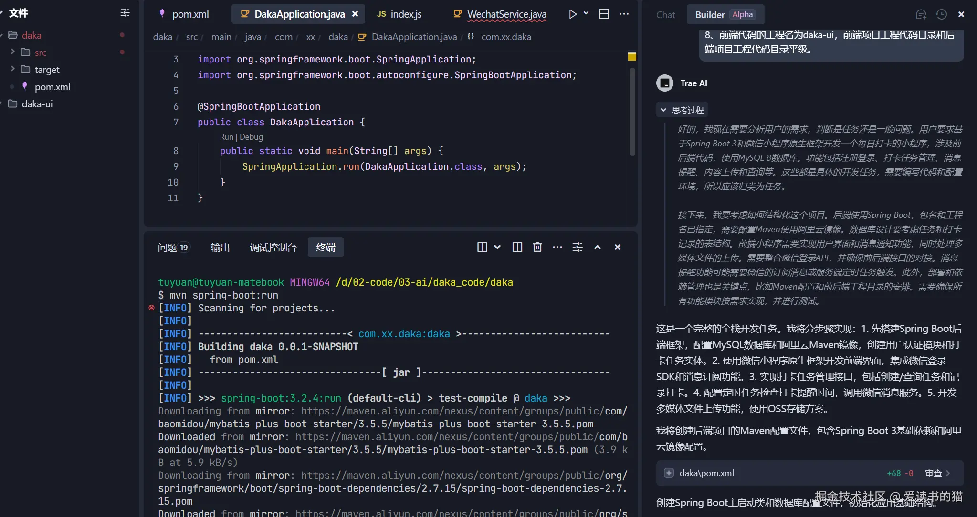Click com.xx.daka breadcrumb symbol

point(506,37)
